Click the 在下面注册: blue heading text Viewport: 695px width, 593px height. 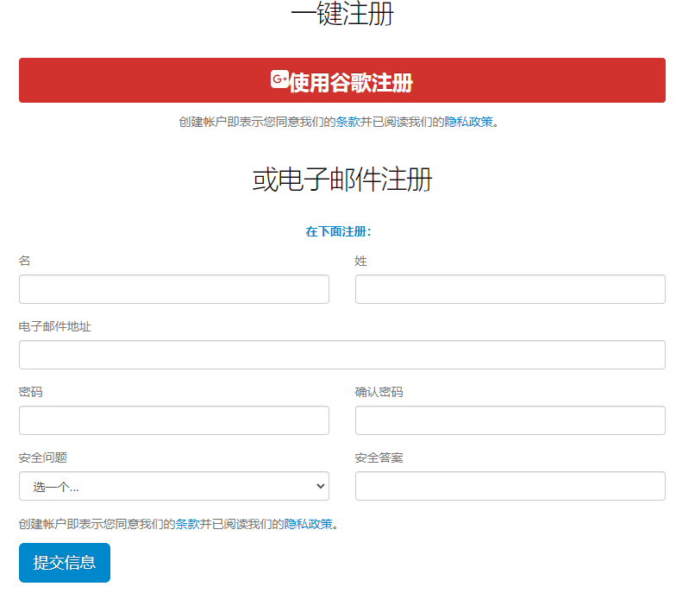click(338, 231)
